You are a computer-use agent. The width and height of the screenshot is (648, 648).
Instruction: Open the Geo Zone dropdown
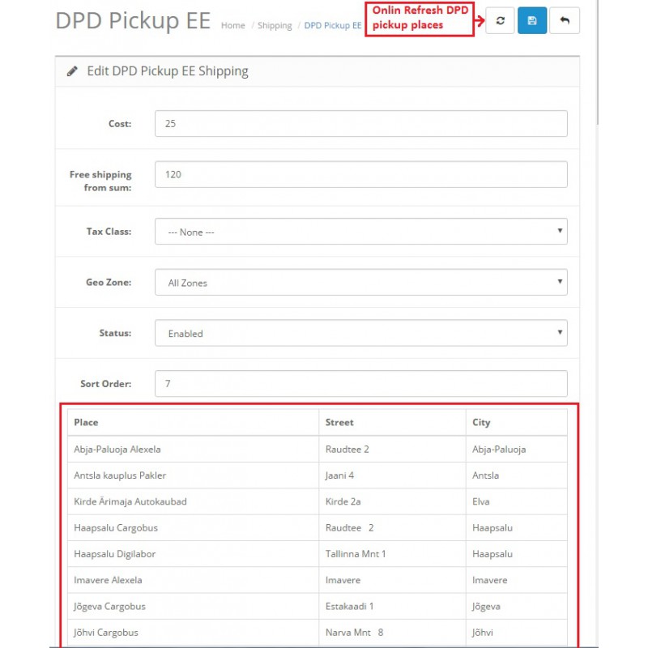[x=360, y=282]
